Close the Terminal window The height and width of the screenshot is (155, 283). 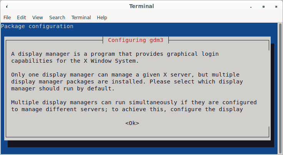coord(276,7)
